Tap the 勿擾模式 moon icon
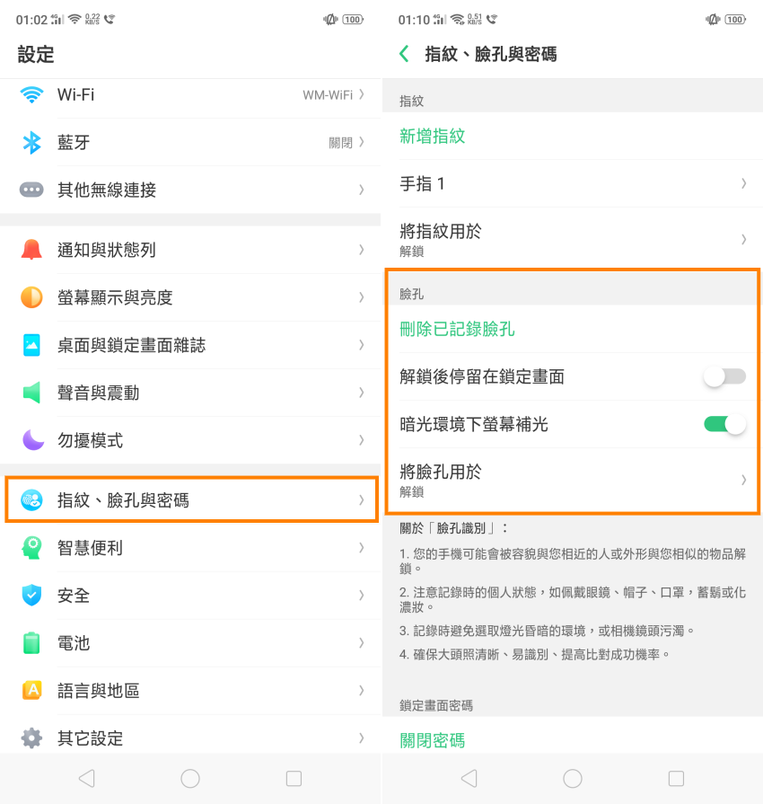Viewport: 763px width, 804px height. coord(32,440)
